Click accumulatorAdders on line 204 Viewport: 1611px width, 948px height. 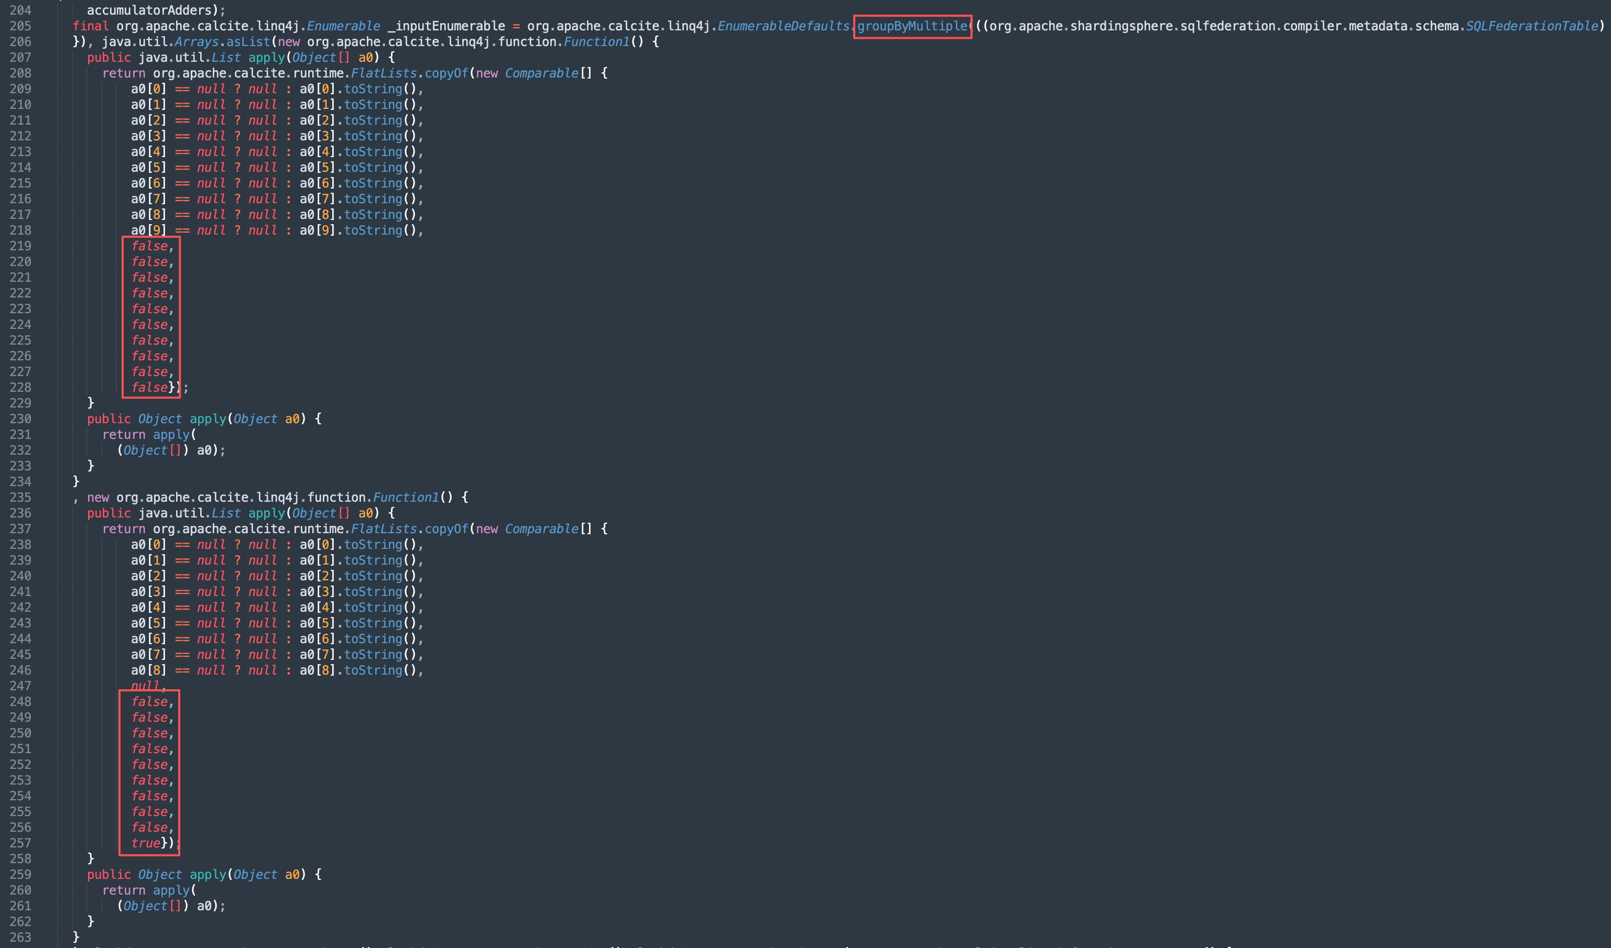[148, 10]
